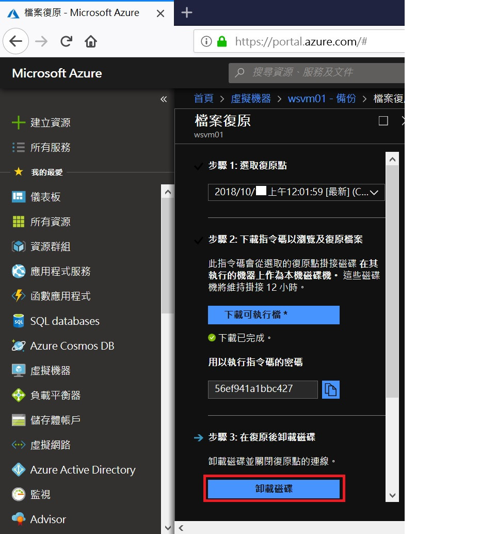This screenshot has width=480, height=534.
Task: Reload the page with the refresh icon
Action: (67, 41)
